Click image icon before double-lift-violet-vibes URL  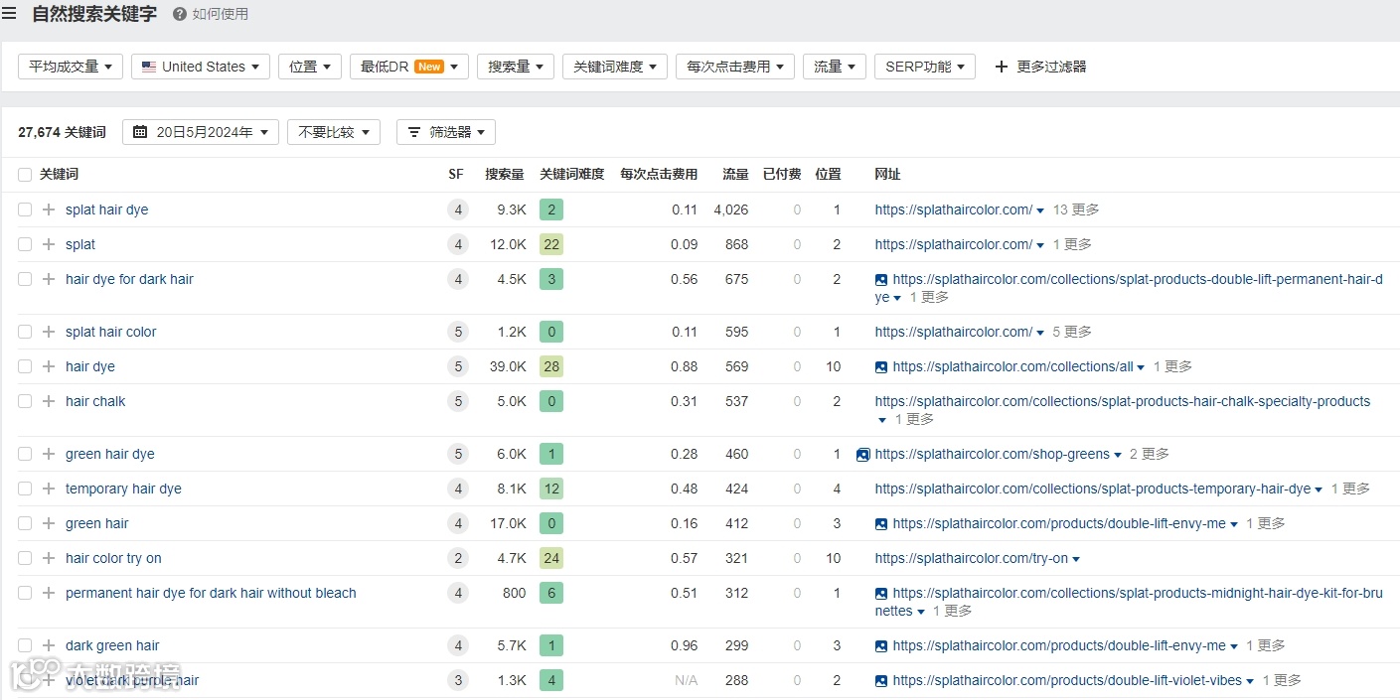(881, 680)
